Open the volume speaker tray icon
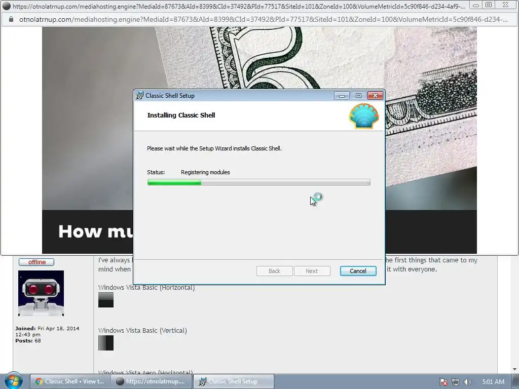The width and height of the screenshot is (519, 389). (467, 382)
